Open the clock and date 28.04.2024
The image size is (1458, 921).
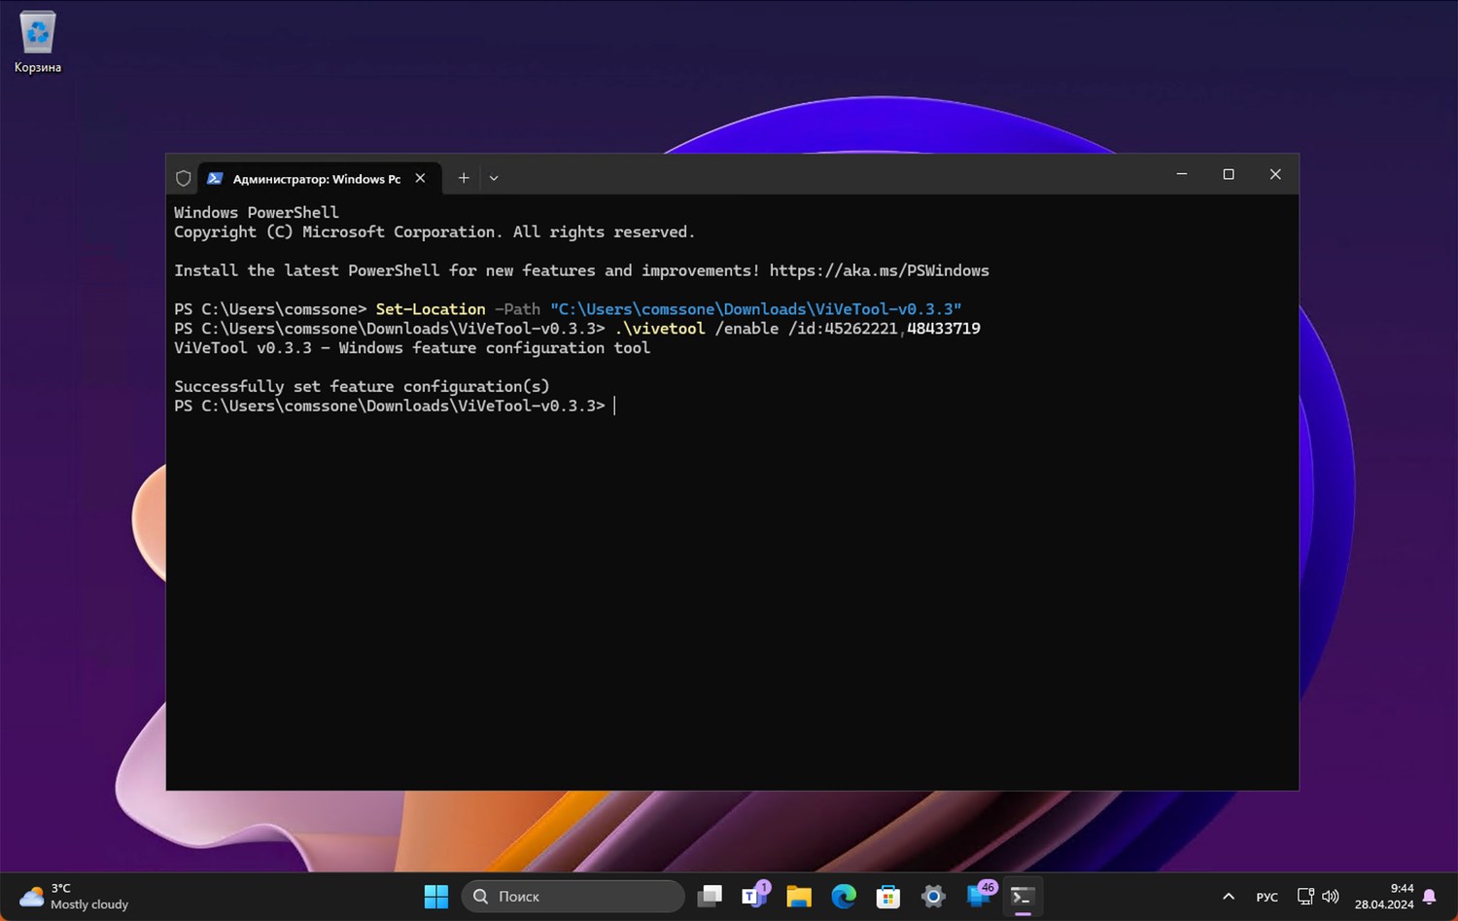1384,896
